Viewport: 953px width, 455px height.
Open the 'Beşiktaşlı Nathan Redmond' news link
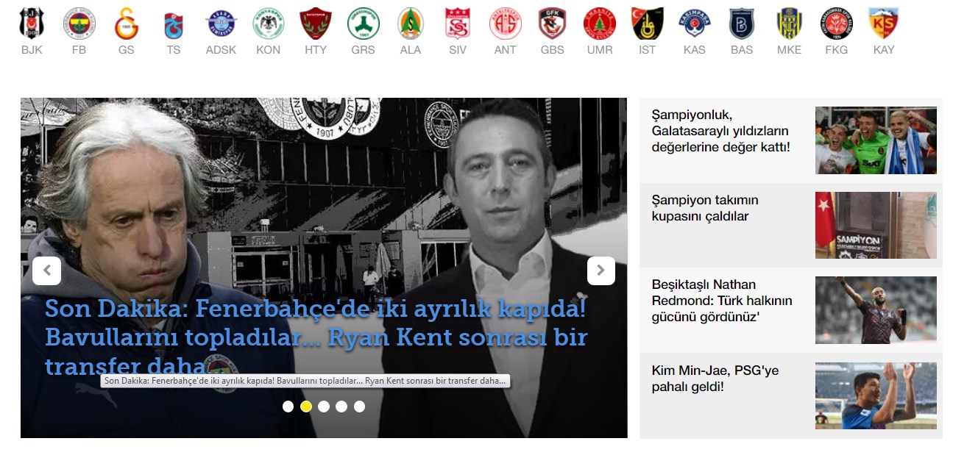point(722,301)
